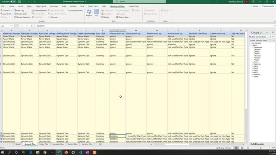The height and width of the screenshot is (155, 276).
Task: Click the Zoom Out ribbon button
Action: click(x=6, y=14)
